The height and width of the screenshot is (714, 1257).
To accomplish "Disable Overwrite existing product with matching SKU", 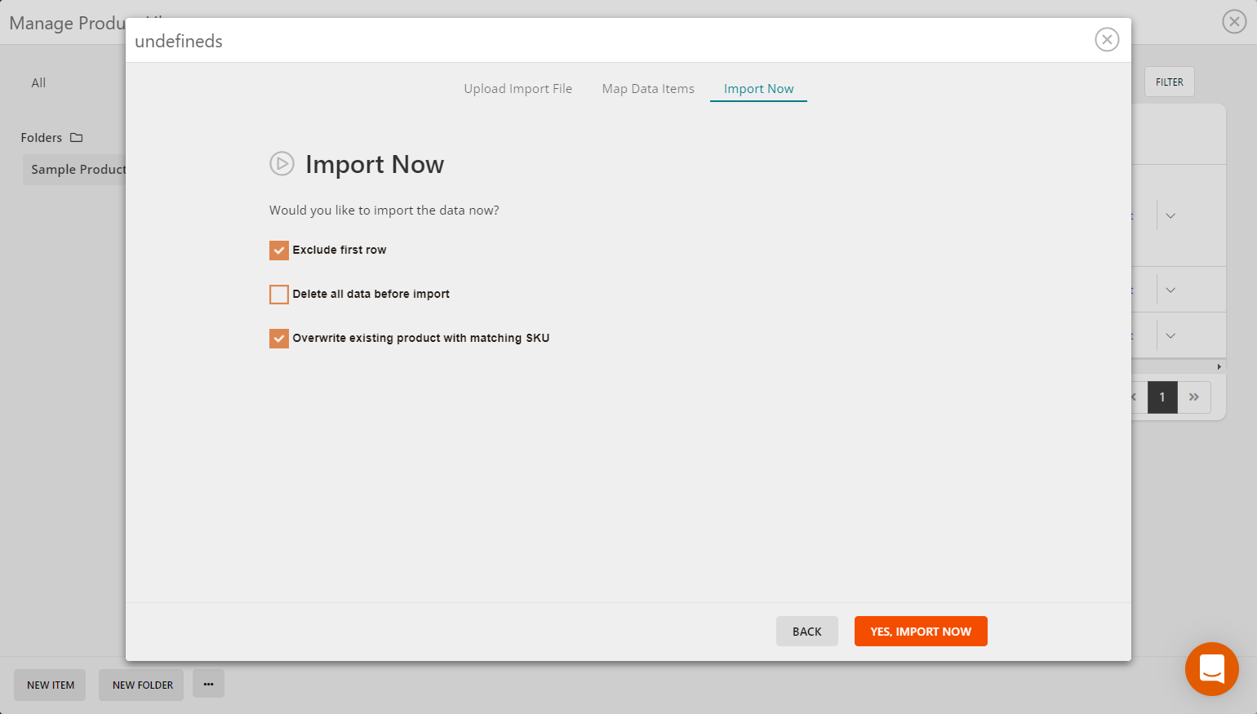I will (278, 338).
